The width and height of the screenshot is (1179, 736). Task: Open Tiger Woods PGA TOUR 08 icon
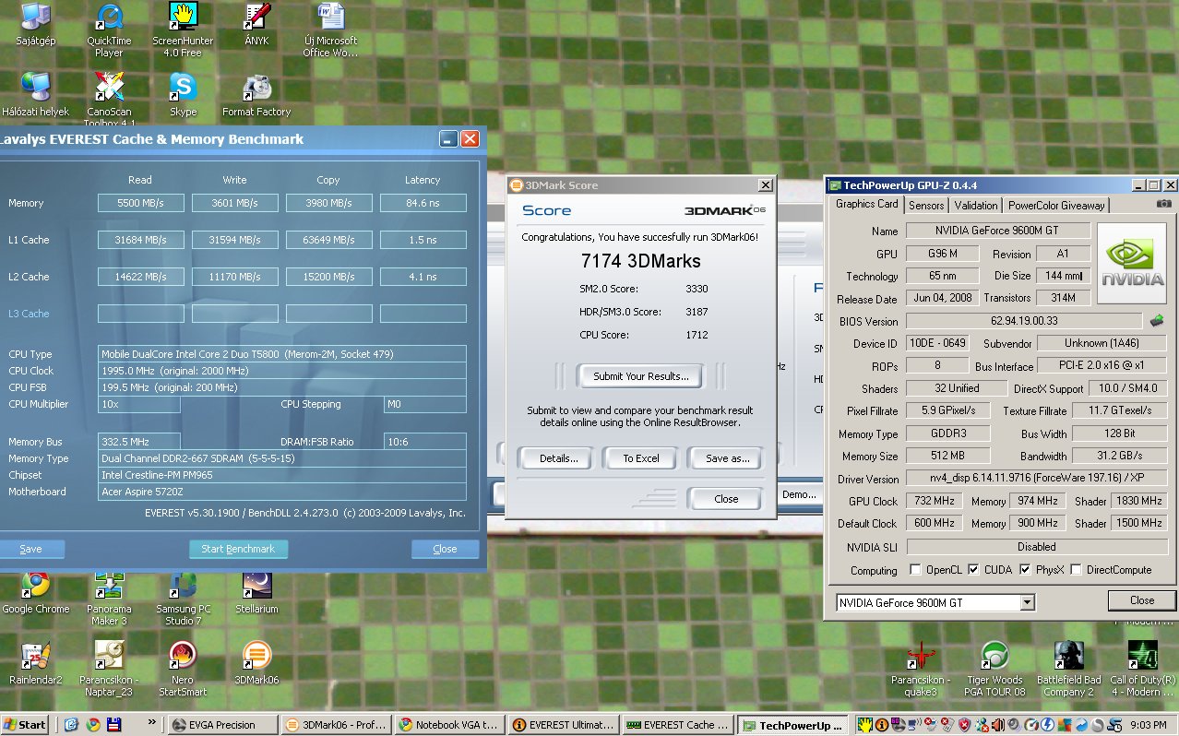pos(994,668)
